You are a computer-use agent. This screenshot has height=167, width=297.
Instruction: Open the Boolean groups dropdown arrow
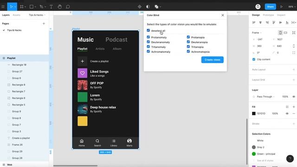(x=160, y=7)
